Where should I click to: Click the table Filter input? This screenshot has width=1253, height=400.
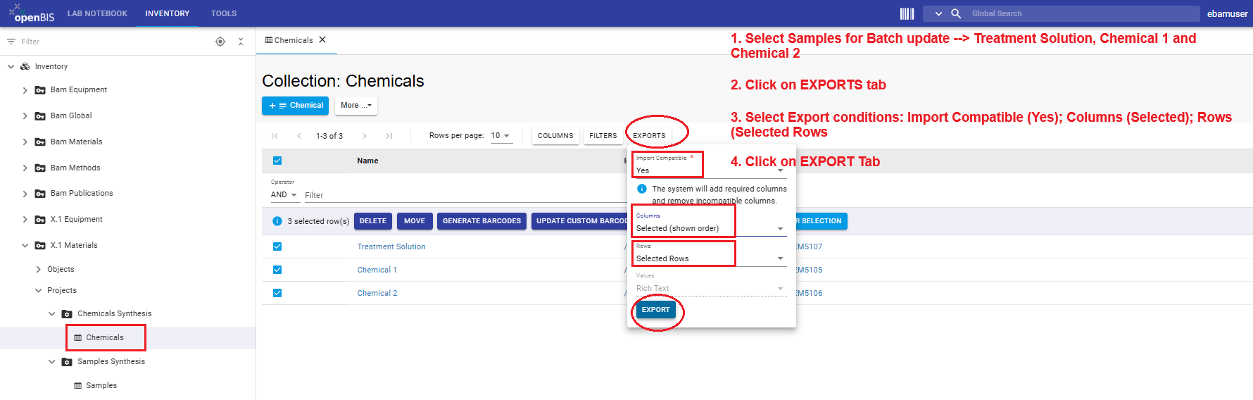coord(465,195)
